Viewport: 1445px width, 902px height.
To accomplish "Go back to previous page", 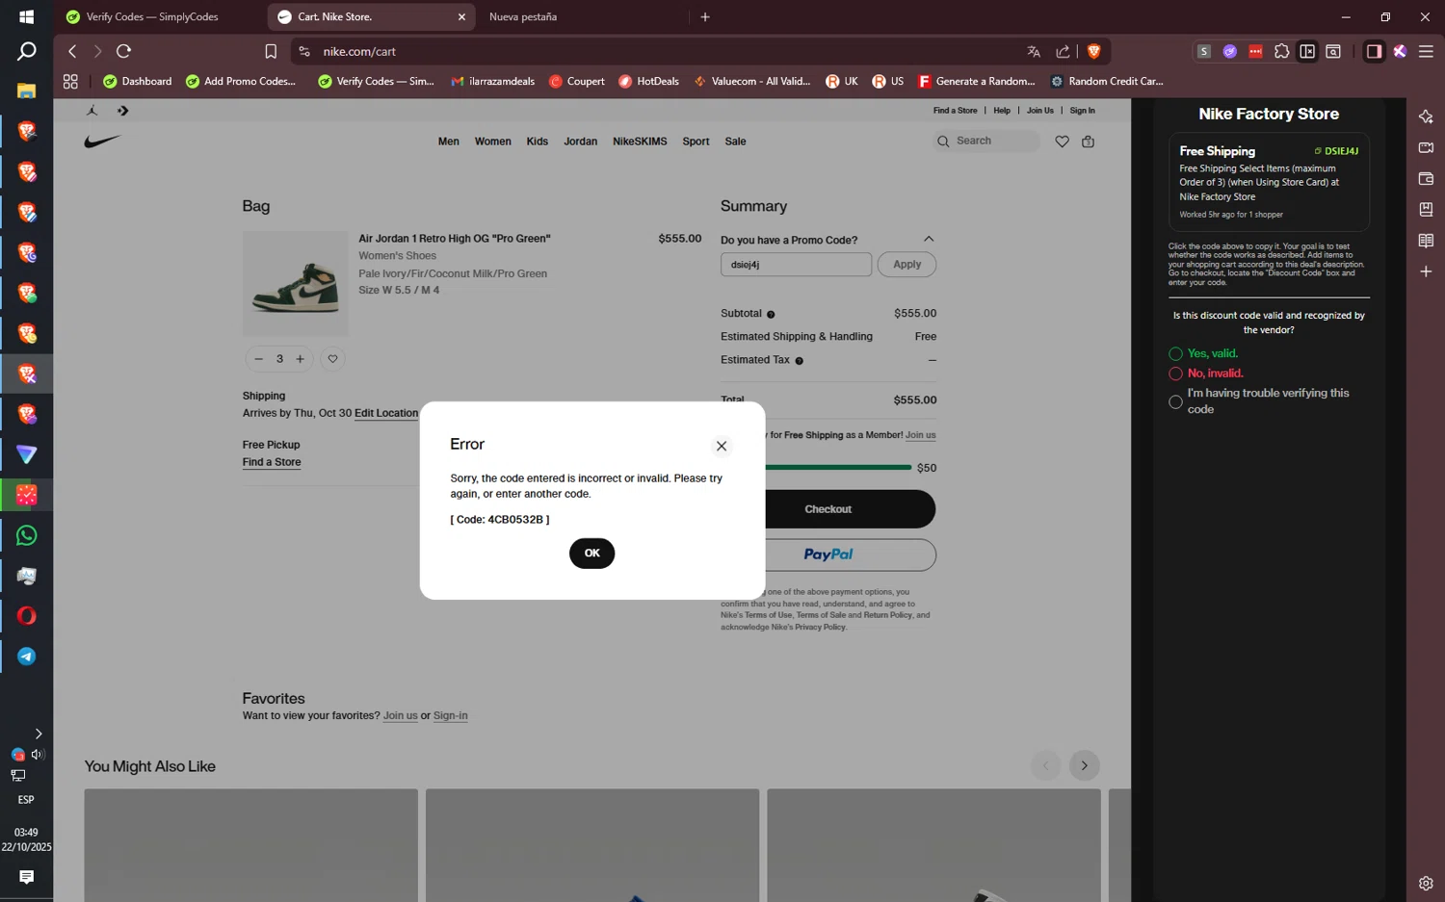I will (72, 51).
